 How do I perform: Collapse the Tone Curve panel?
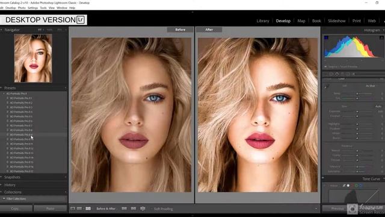384,179
